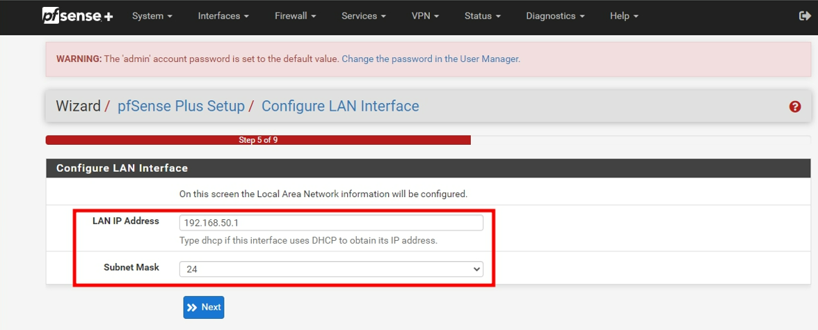Screen dimensions: 818x330
Task: Click the 'Configure LAN Interface' panel header
Action: click(428, 168)
